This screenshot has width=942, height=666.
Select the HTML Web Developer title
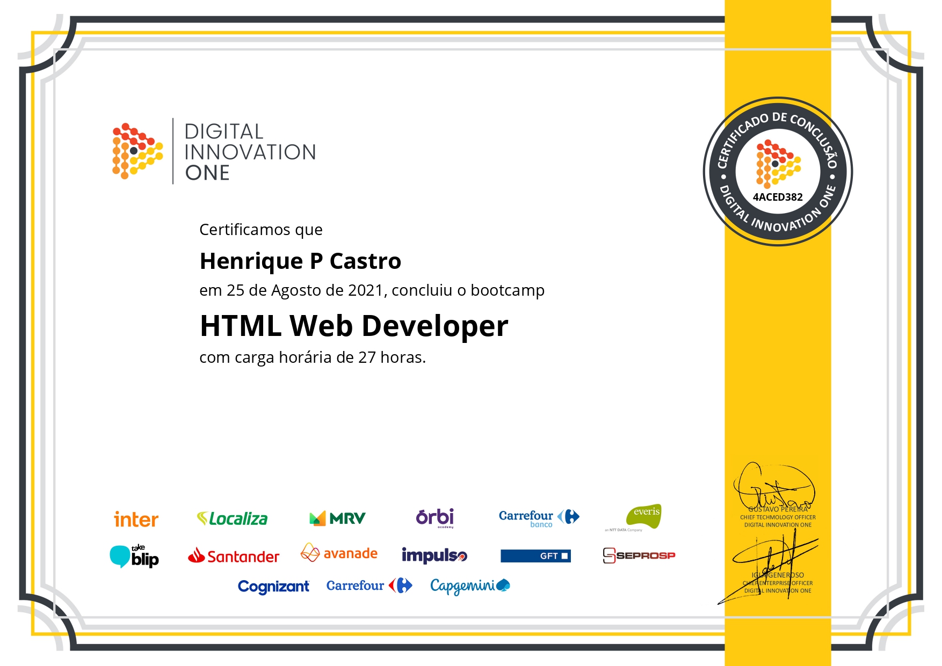click(x=353, y=326)
